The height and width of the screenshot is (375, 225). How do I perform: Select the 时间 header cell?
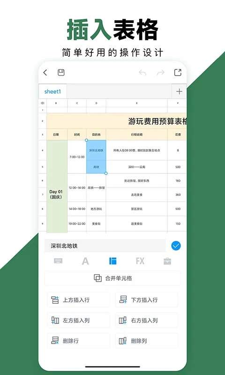[77, 135]
